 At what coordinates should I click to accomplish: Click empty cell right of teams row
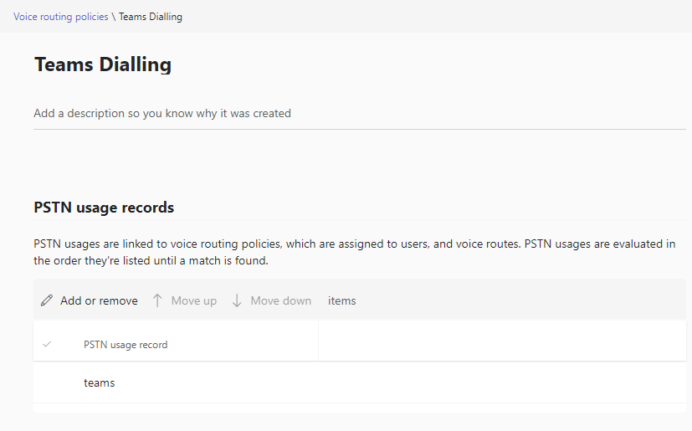pos(501,382)
